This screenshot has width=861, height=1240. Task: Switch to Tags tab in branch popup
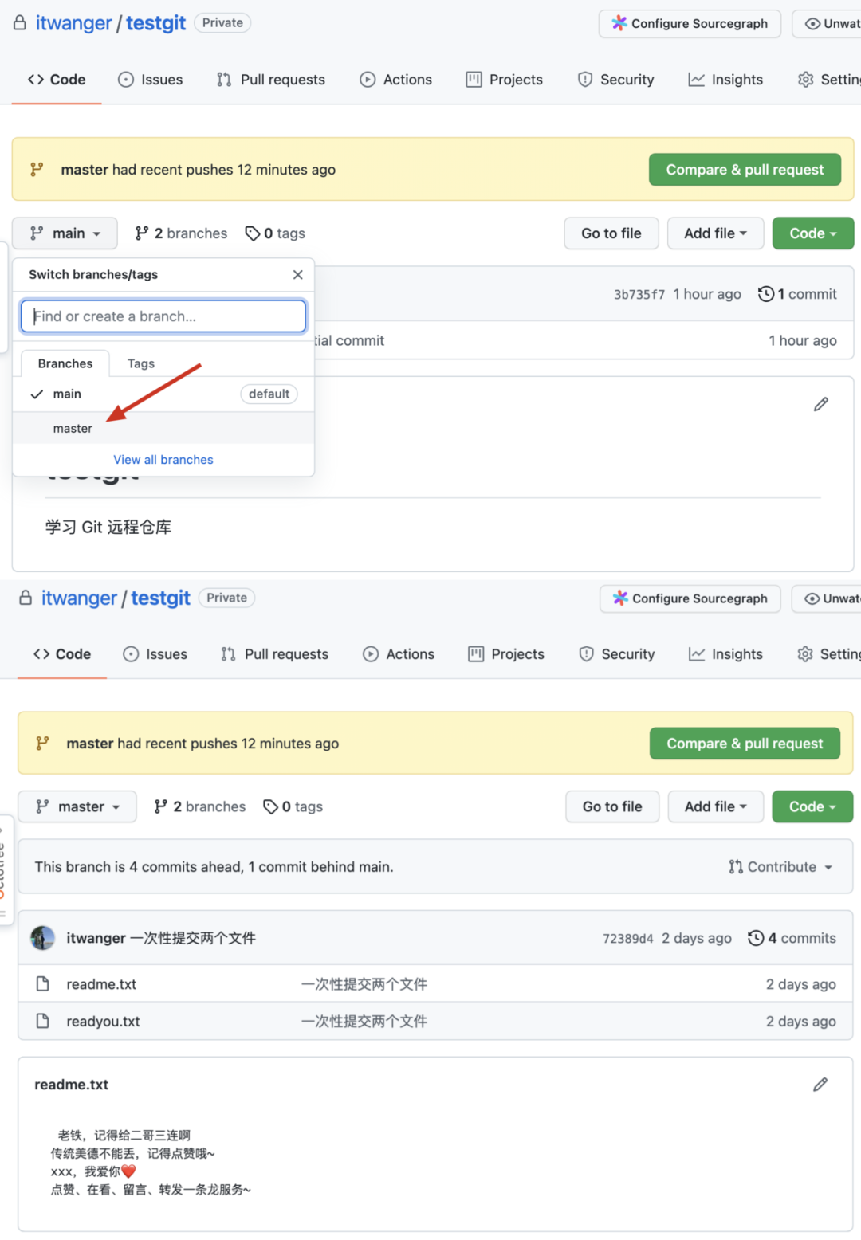(141, 363)
